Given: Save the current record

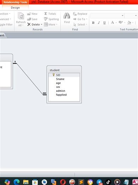Looking at the screenshot, I should point(32,19).
